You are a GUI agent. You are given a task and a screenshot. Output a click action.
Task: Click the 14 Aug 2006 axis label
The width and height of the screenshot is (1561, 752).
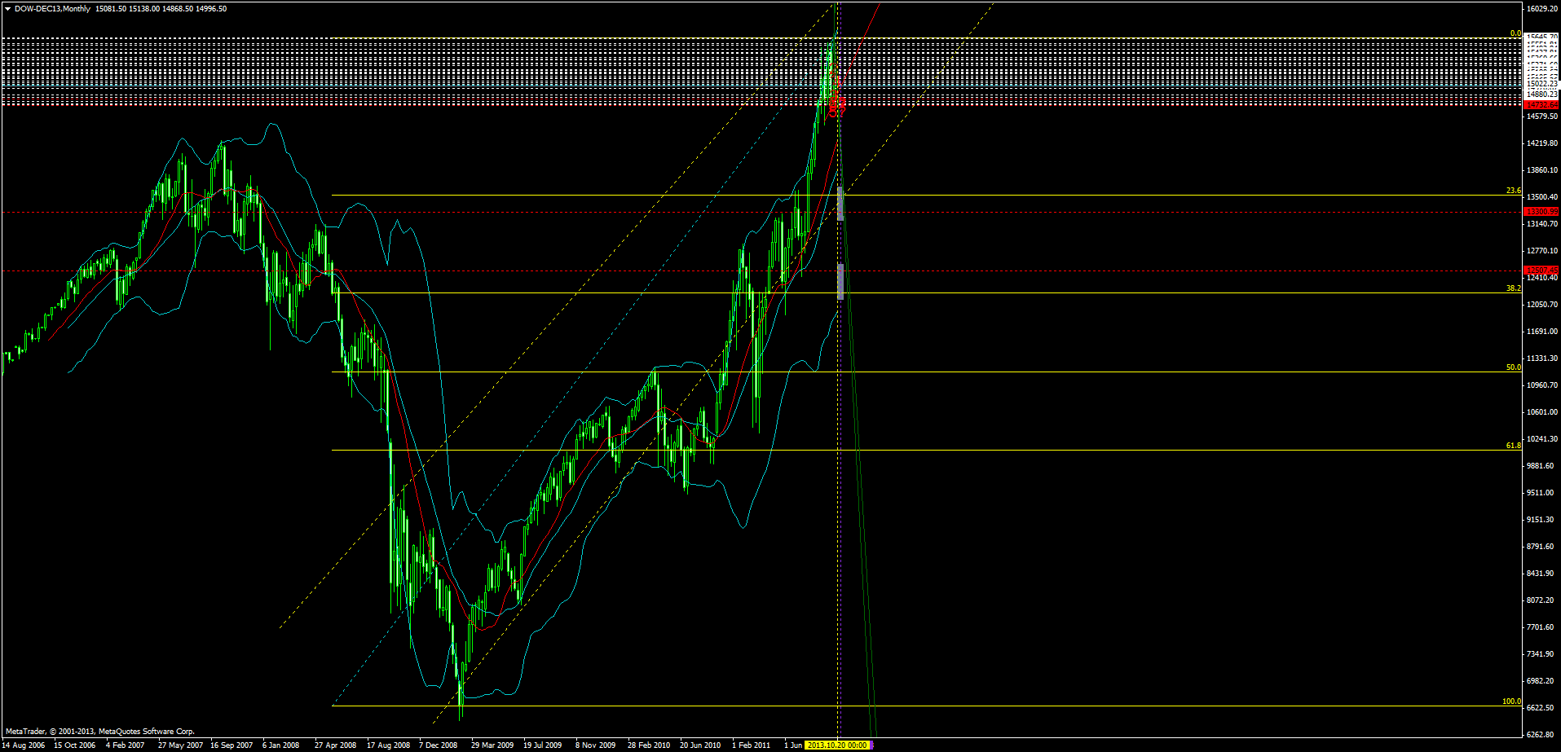27,744
